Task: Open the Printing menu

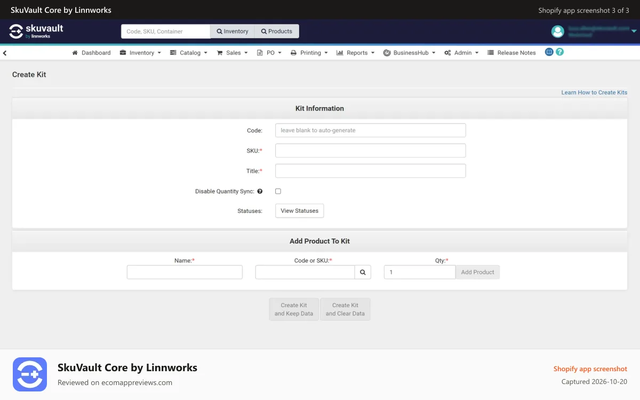Action: [309, 53]
